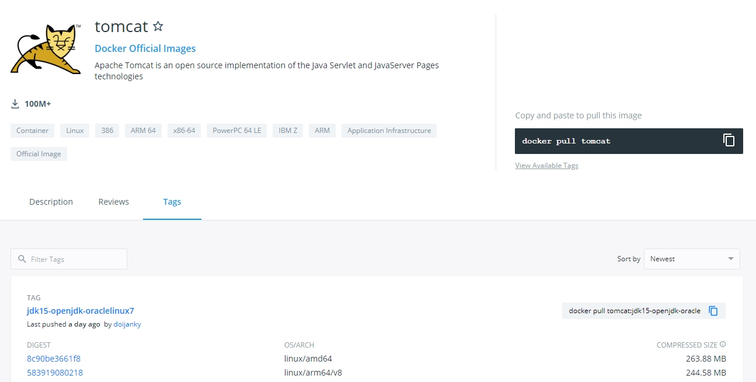Open digest 583919080218
This screenshot has width=756, height=382.
coord(55,373)
